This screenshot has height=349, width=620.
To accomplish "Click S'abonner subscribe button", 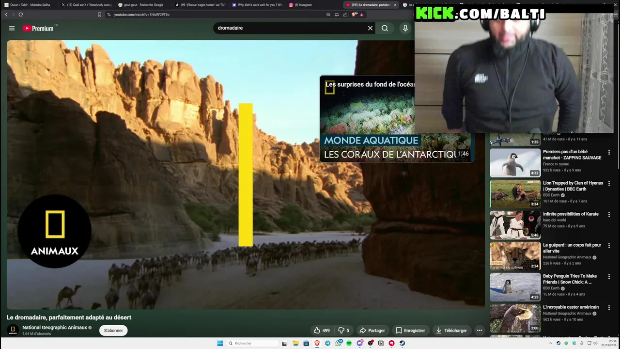I will pyautogui.click(x=113, y=331).
